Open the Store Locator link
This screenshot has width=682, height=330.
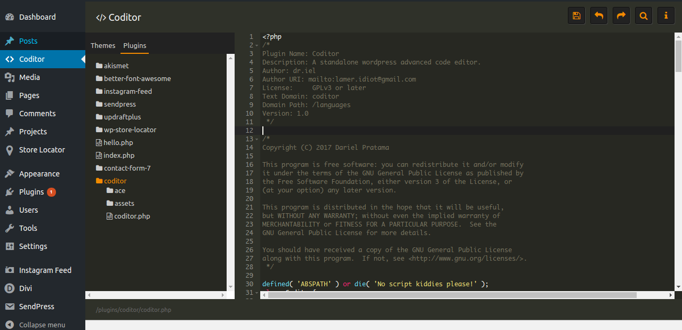point(42,150)
